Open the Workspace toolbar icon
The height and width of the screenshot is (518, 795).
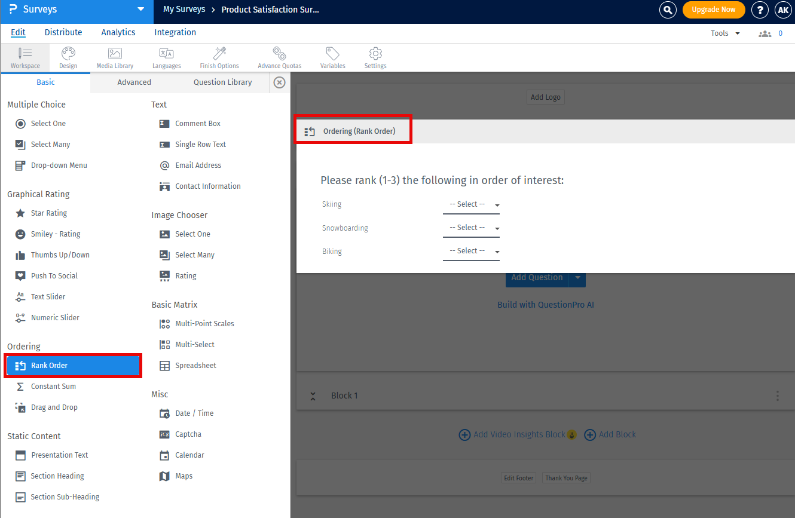click(x=25, y=58)
